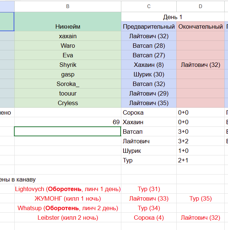Click the xaxain nickname cell

[x=68, y=36]
